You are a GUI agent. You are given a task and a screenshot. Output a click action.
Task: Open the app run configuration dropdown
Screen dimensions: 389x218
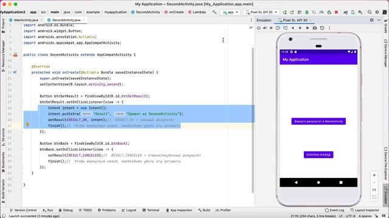pyautogui.click(x=230, y=12)
